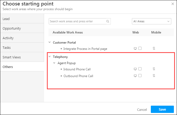Collapse the Agent Popup group
177x115 pixels.
pyautogui.click(x=54, y=63)
